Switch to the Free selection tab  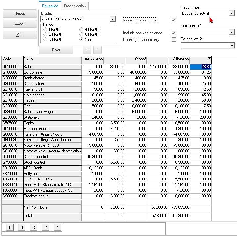75,6
